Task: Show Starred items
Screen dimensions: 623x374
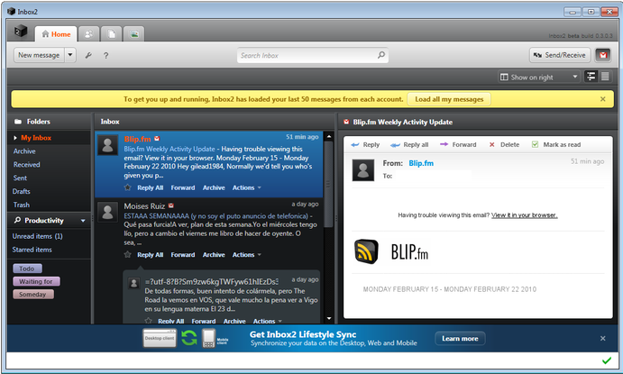Action: [32, 250]
